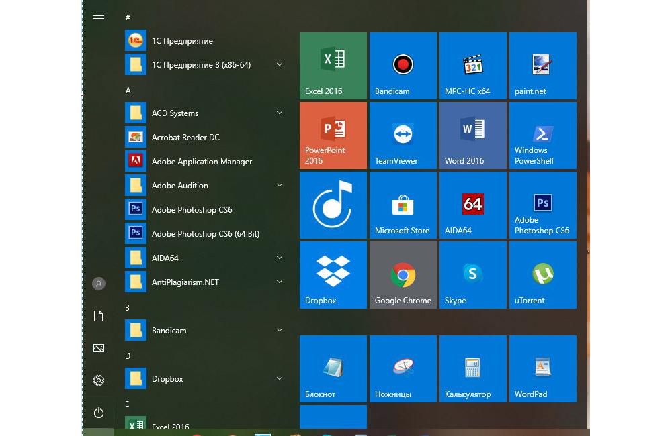Expand the Adobe Audition folder chevron
The image size is (672, 436).
click(280, 185)
